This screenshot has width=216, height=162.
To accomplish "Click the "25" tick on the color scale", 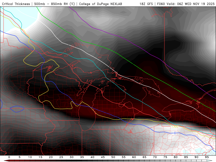I will coord(61,157).
